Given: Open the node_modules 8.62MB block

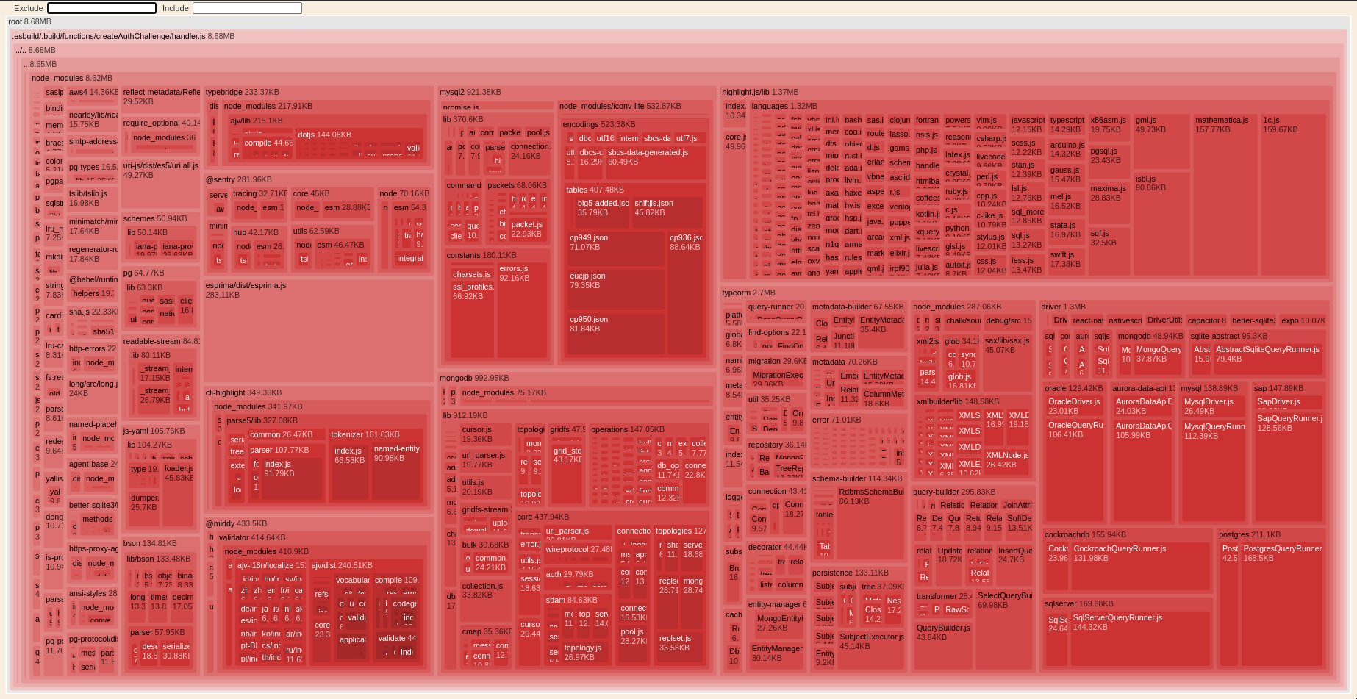Looking at the screenshot, I should (x=71, y=78).
